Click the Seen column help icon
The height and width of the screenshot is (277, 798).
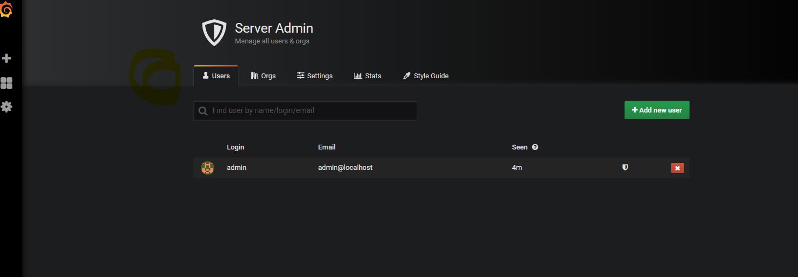pos(535,147)
